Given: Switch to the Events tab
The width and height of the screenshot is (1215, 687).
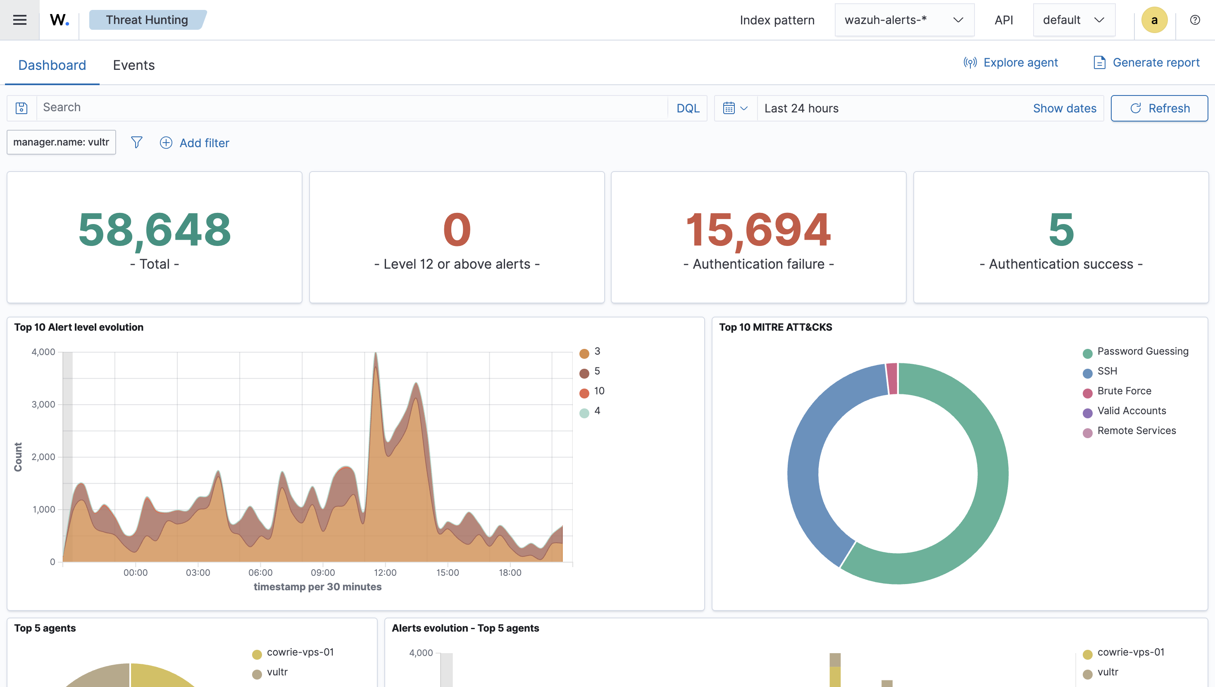Looking at the screenshot, I should 133,65.
